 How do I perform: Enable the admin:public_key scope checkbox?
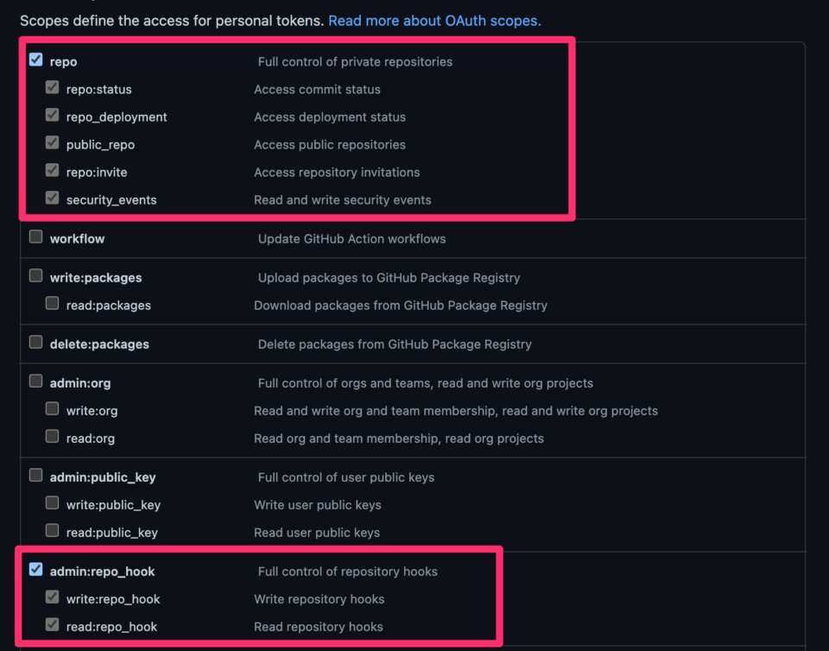(36, 475)
